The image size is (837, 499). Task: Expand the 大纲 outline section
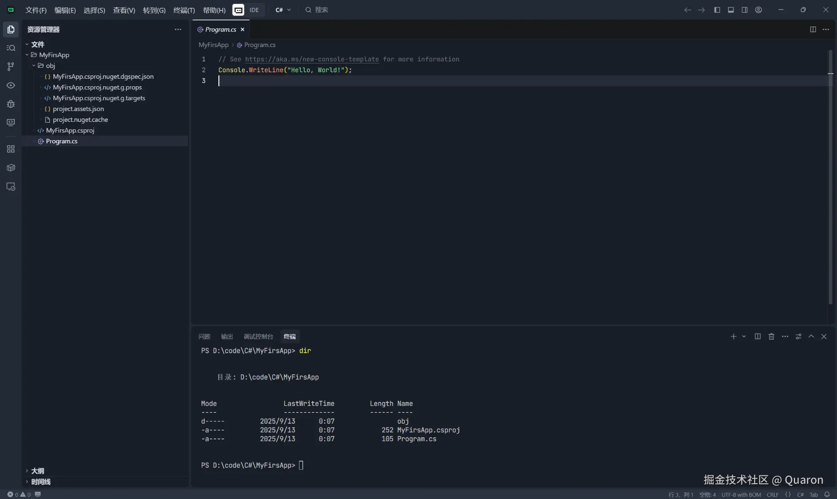[x=37, y=471]
